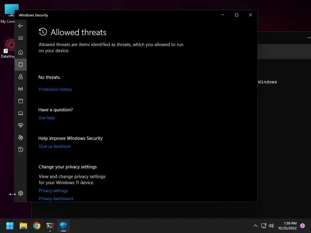Click the 'No threats.' text
The image size is (311, 233).
click(x=50, y=77)
